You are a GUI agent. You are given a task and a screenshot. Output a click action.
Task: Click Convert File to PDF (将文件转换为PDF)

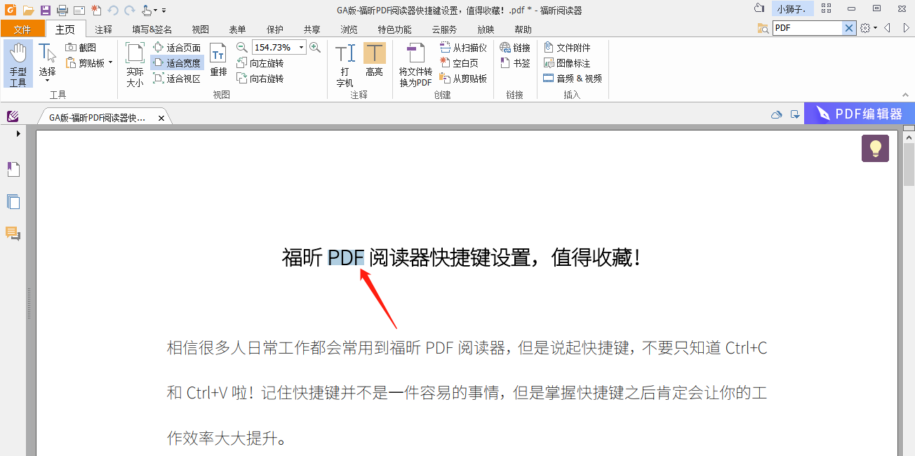point(415,65)
